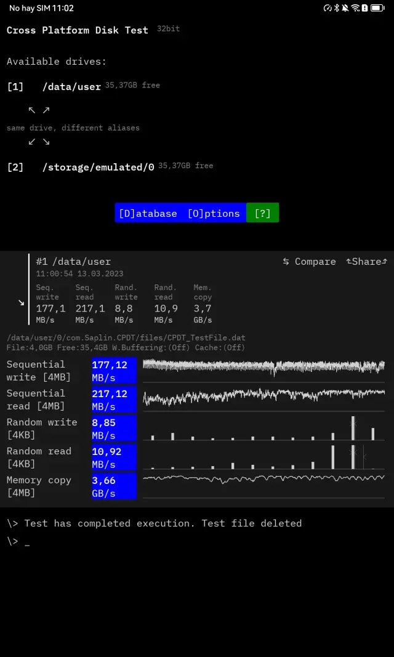
Task: Click the #1 /data/user result header
Action: pyautogui.click(x=73, y=262)
